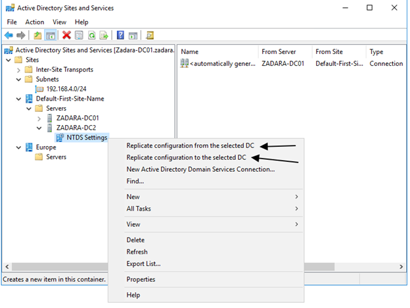Click the ZADARA-DC2 server icon

tap(49, 128)
